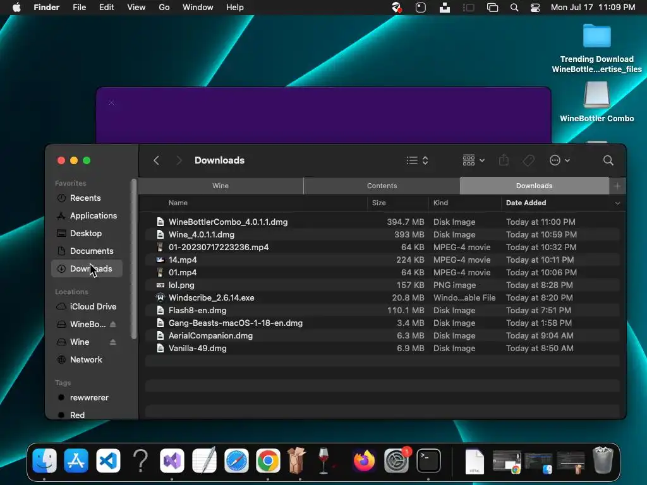
Task: Launch App Store from the Dock
Action: [x=76, y=460]
